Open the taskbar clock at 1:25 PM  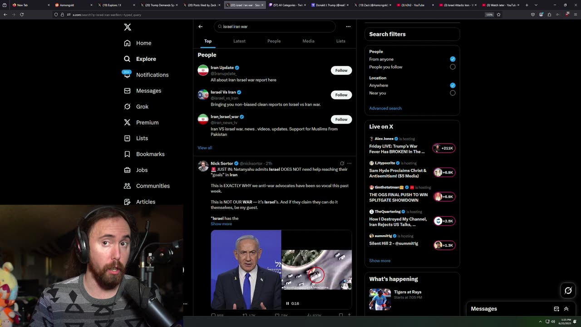566,322
